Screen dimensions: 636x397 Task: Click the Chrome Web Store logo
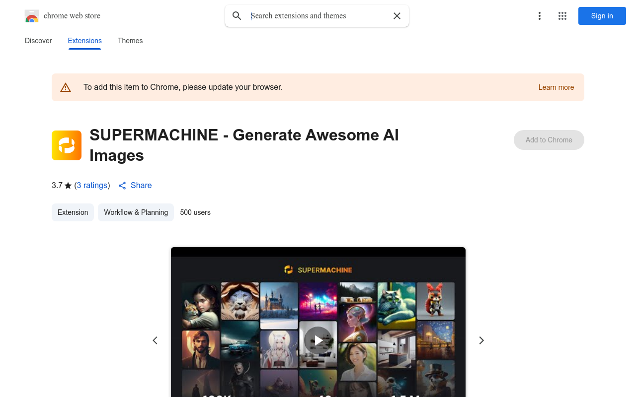32,16
